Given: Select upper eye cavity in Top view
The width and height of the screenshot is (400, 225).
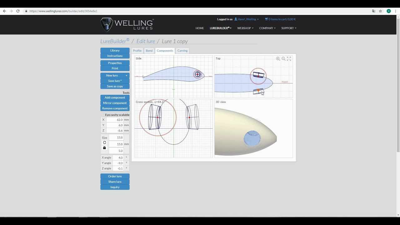Looking at the screenshot, I should (258, 75).
